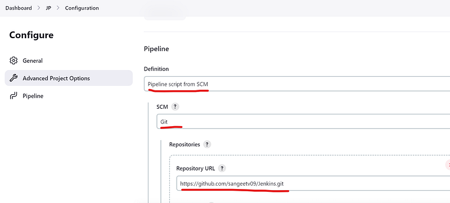Open the SCM dropdown set to Git
The image size is (450, 203).
[x=303, y=122]
